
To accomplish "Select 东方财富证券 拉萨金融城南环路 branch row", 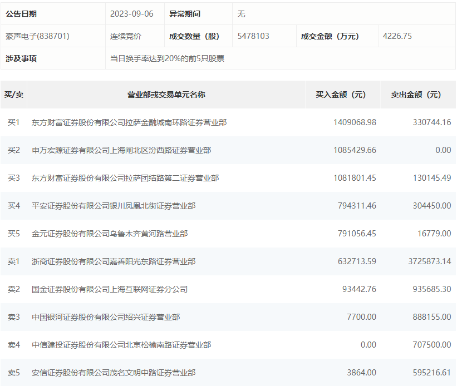I will pyautogui.click(x=228, y=122).
